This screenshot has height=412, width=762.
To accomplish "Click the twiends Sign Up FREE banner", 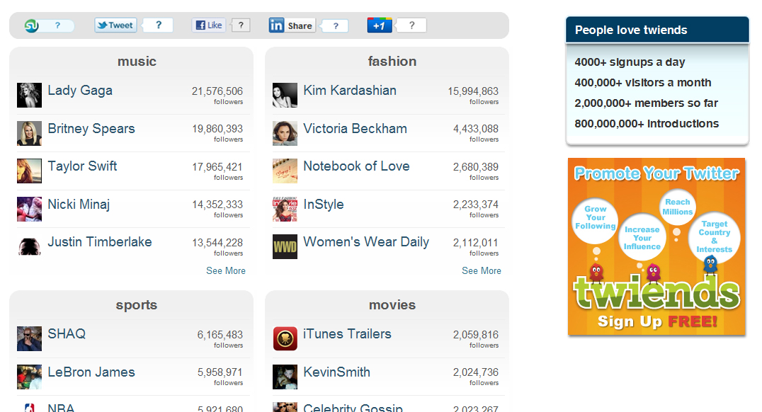I will (656, 247).
